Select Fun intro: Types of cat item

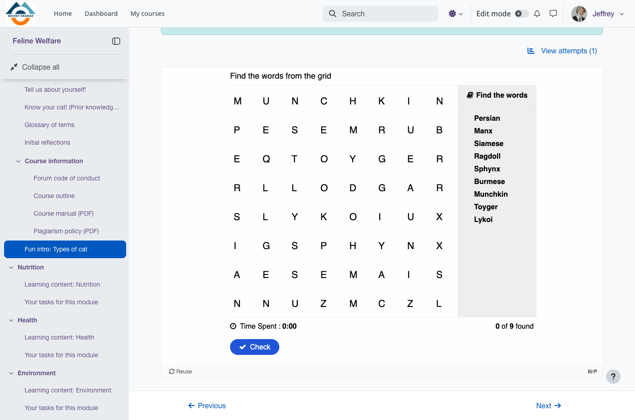(x=65, y=249)
